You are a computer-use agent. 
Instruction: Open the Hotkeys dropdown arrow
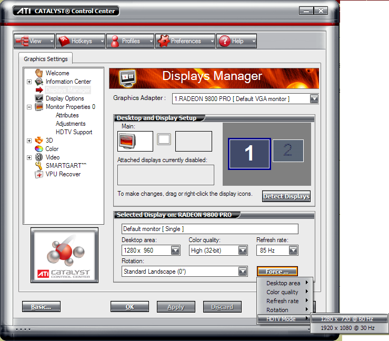pos(102,41)
